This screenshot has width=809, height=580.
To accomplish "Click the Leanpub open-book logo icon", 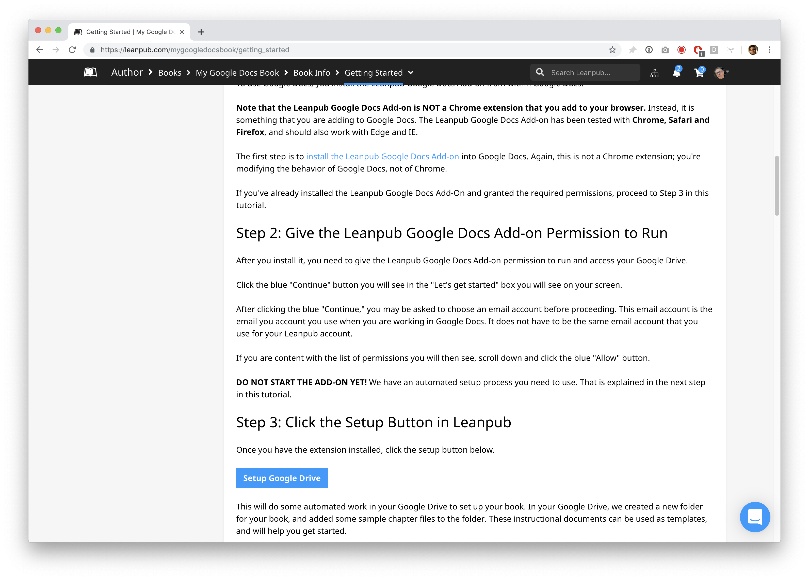I will tap(90, 72).
